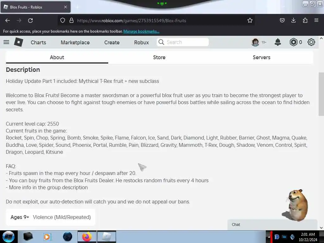The width and height of the screenshot is (324, 243).
Task: Switch to the Store tab
Action: point(159,58)
